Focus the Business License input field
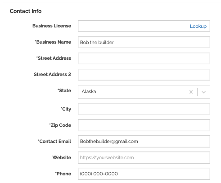 tap(144, 26)
